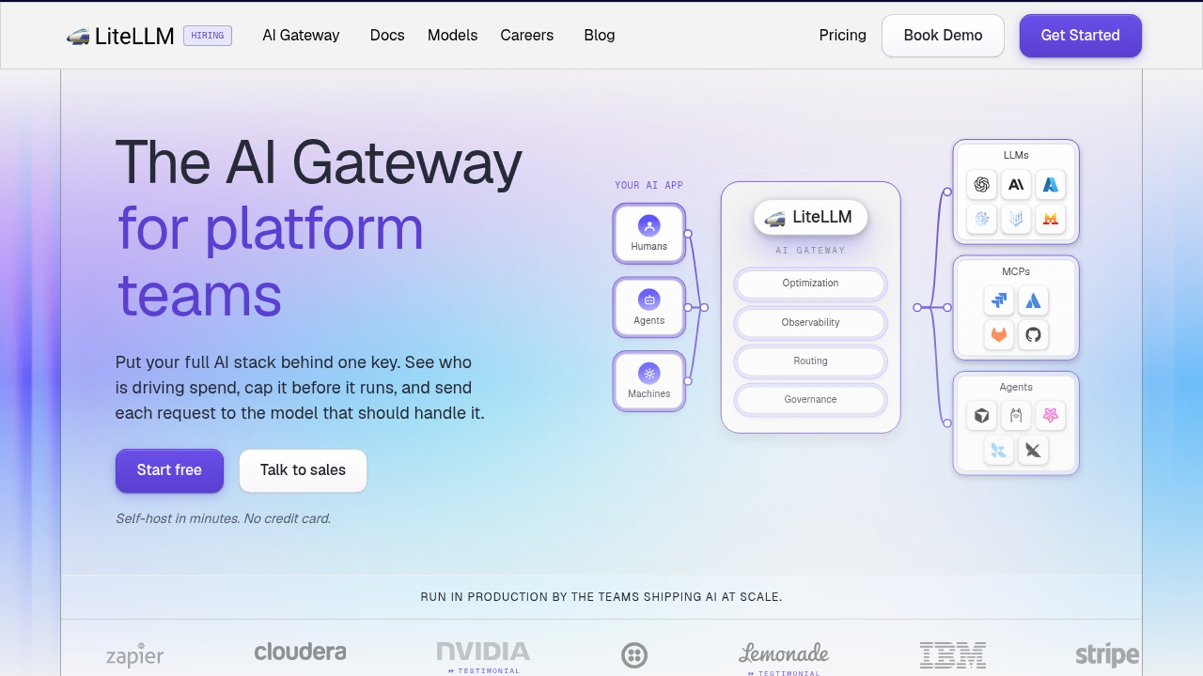Viewport: 1203px width, 676px height.
Task: Click the Talk to sales button
Action: (x=303, y=470)
